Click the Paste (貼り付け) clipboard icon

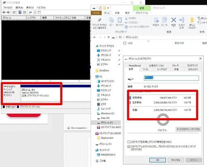(120, 20)
